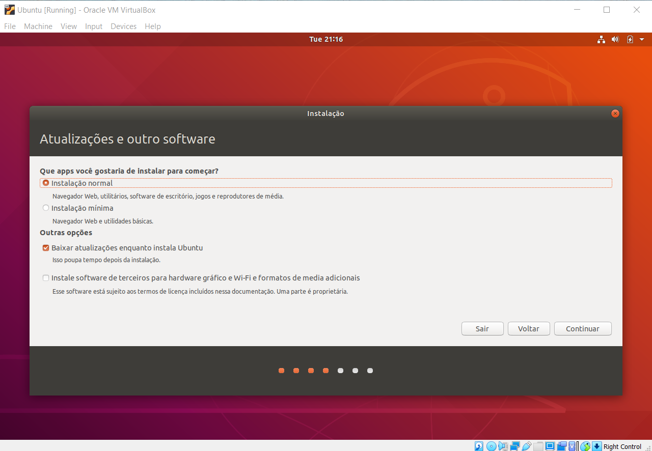This screenshot has width=652, height=451.
Task: Click the 'Outras opções' section label
Action: (66, 233)
